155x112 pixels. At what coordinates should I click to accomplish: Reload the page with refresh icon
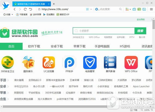(25, 9)
